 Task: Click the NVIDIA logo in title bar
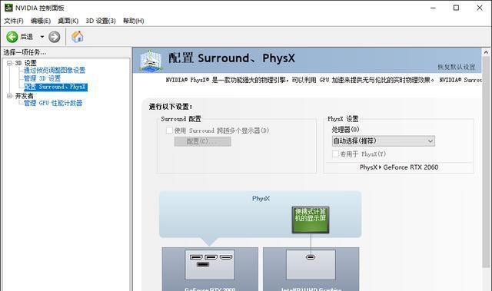pyautogui.click(x=8, y=8)
